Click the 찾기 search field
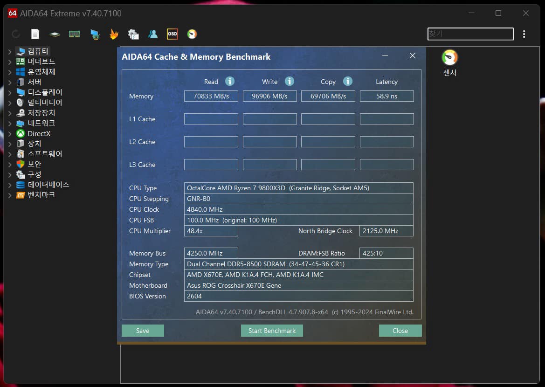Image resolution: width=545 pixels, height=387 pixels. (470, 34)
